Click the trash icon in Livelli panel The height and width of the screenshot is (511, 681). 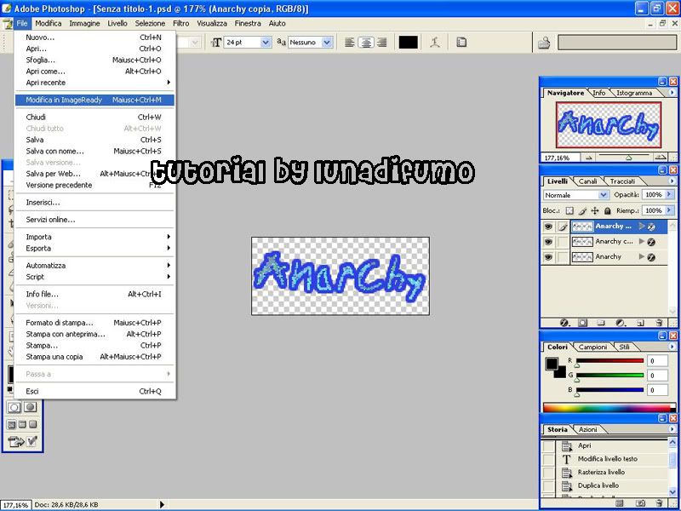coord(659,323)
